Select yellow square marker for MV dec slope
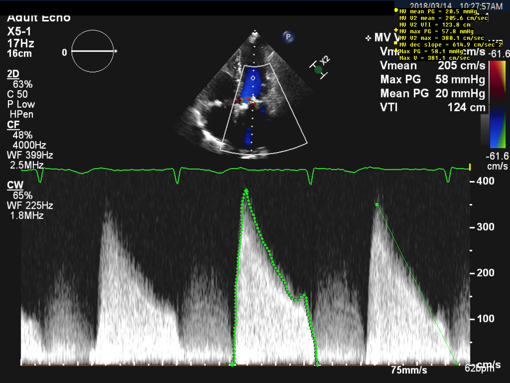Viewport: 510px width, 383px height. coord(396,43)
